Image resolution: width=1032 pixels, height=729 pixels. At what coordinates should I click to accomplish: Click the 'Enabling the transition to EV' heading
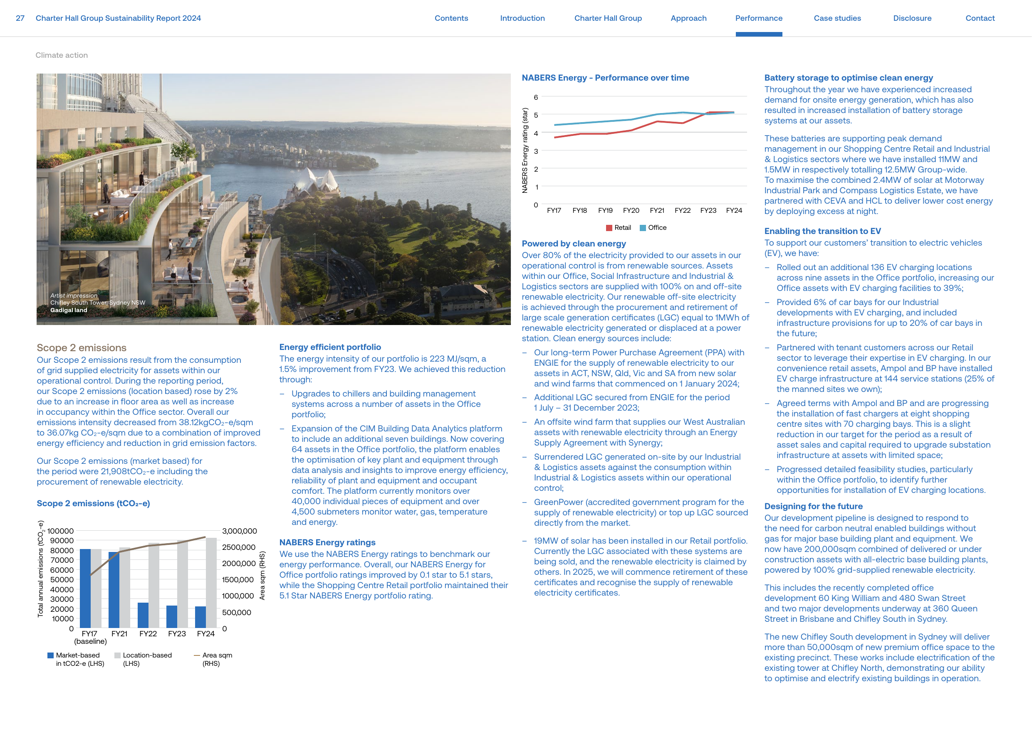tap(822, 232)
